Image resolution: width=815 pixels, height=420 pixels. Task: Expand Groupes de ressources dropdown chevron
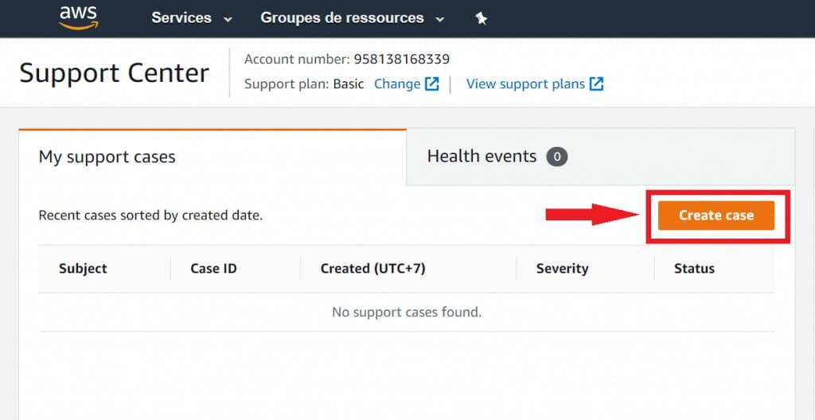tap(439, 19)
